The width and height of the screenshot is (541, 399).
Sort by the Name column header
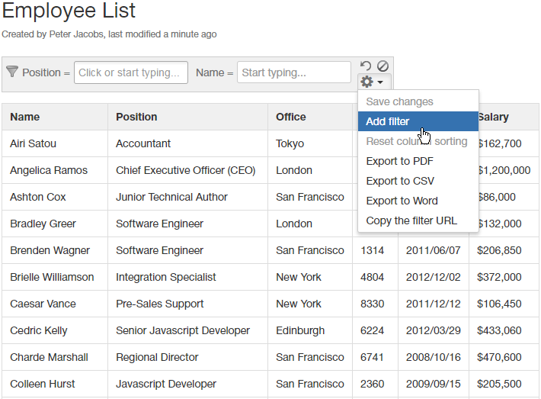[x=25, y=117]
